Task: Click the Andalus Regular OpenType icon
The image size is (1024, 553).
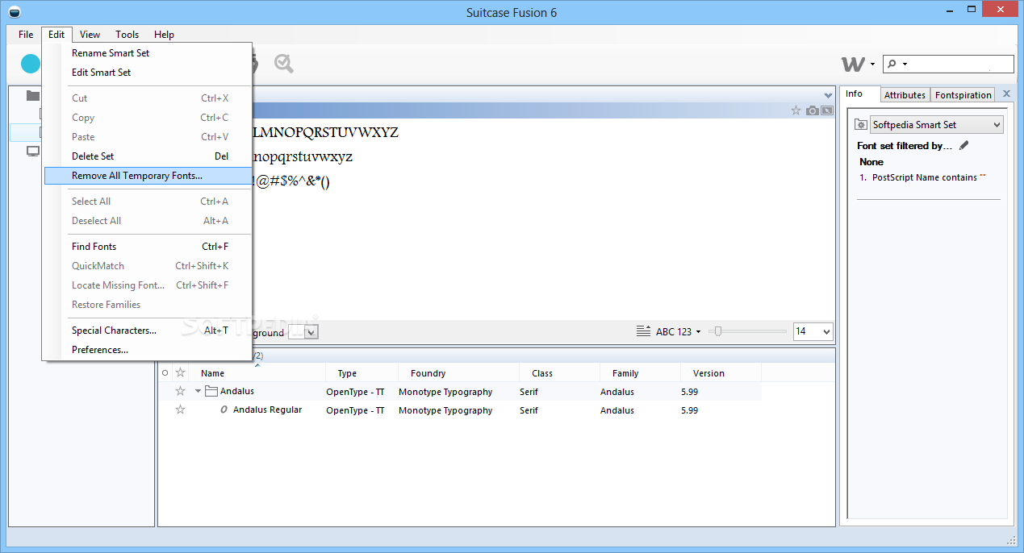Action: 224,410
